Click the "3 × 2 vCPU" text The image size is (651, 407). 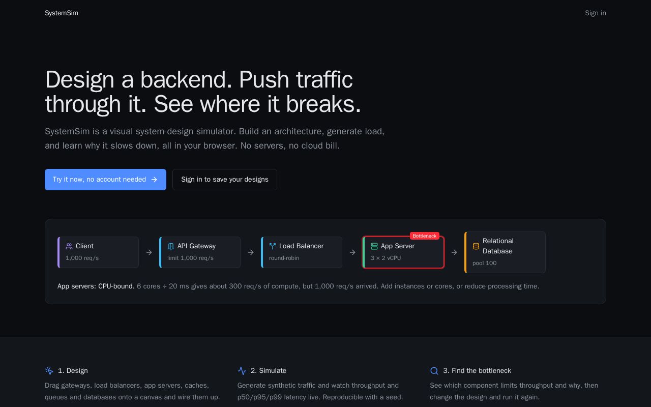click(386, 258)
